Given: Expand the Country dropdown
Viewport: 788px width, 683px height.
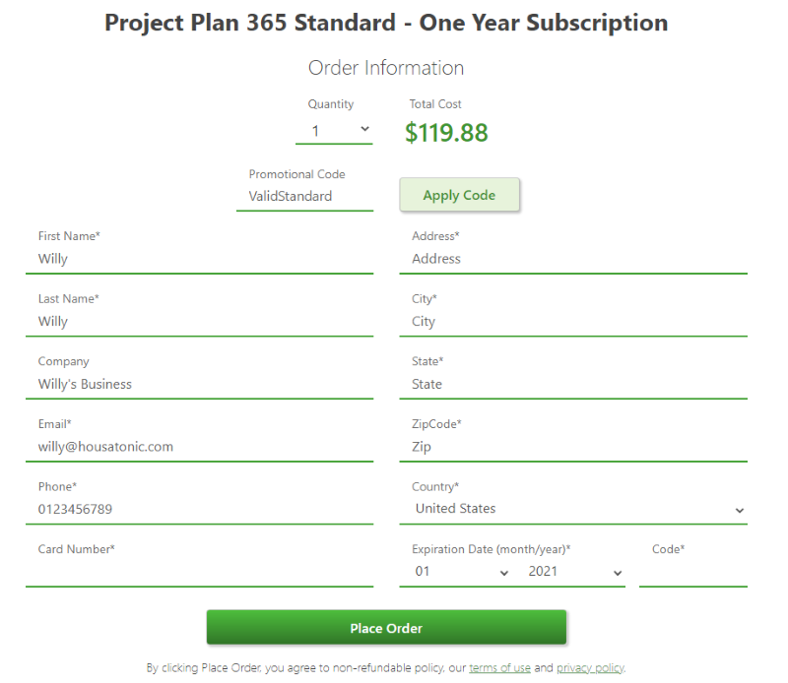Looking at the screenshot, I should point(573,509).
